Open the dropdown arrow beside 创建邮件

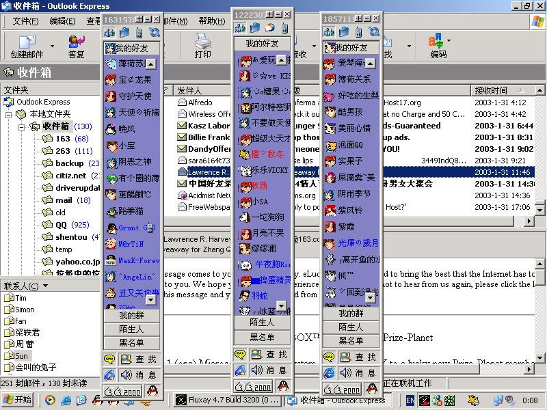click(x=53, y=46)
